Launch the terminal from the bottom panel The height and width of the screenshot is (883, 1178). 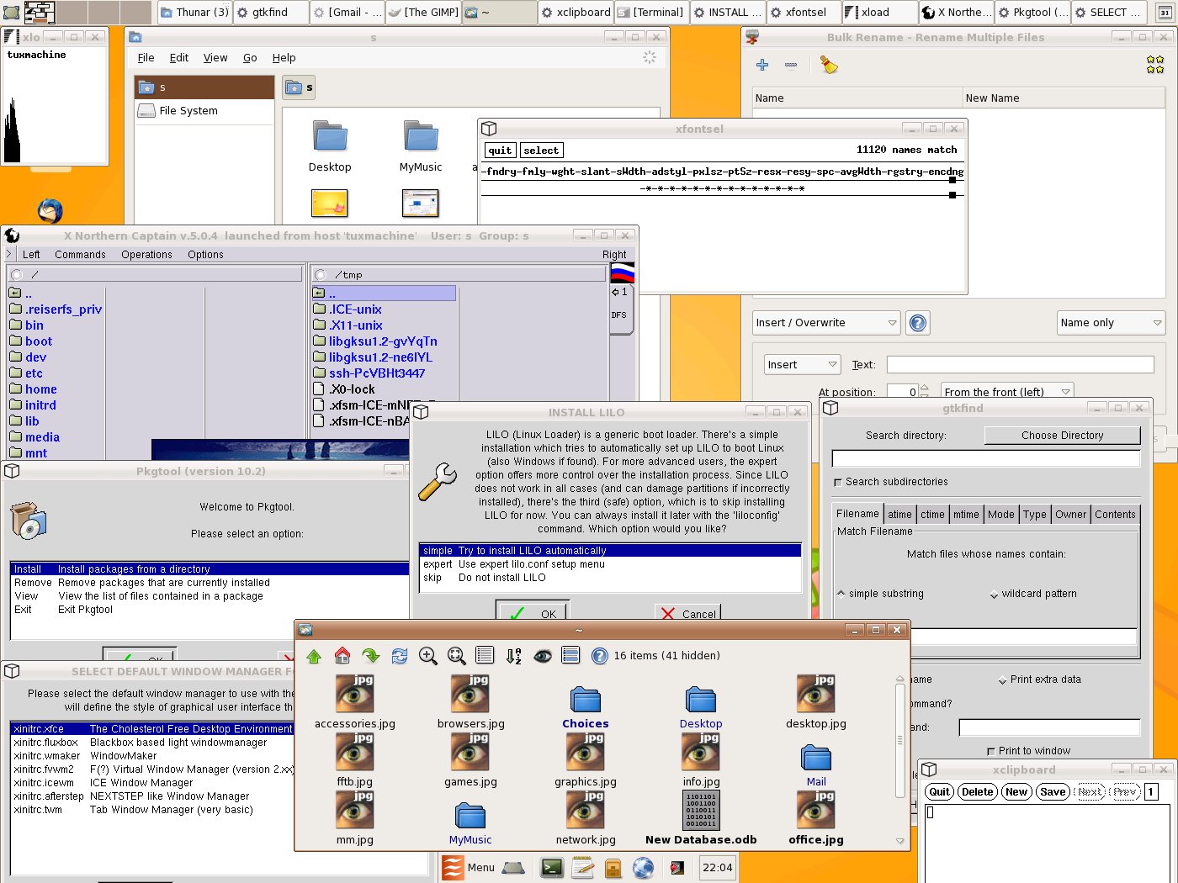click(x=552, y=867)
